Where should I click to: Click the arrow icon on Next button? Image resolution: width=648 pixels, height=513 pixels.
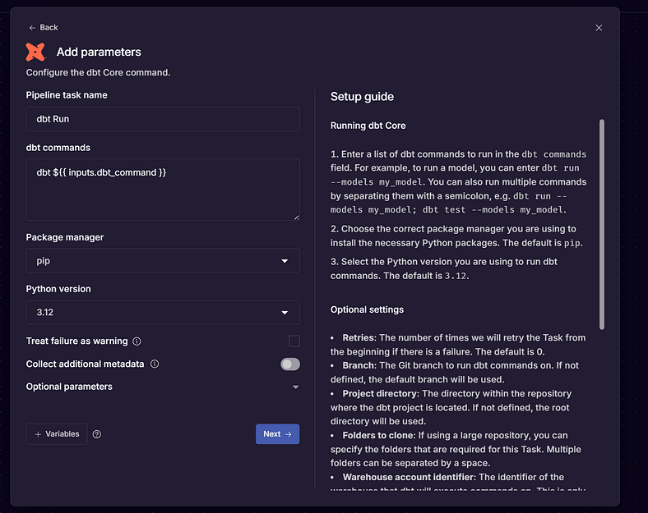(289, 434)
